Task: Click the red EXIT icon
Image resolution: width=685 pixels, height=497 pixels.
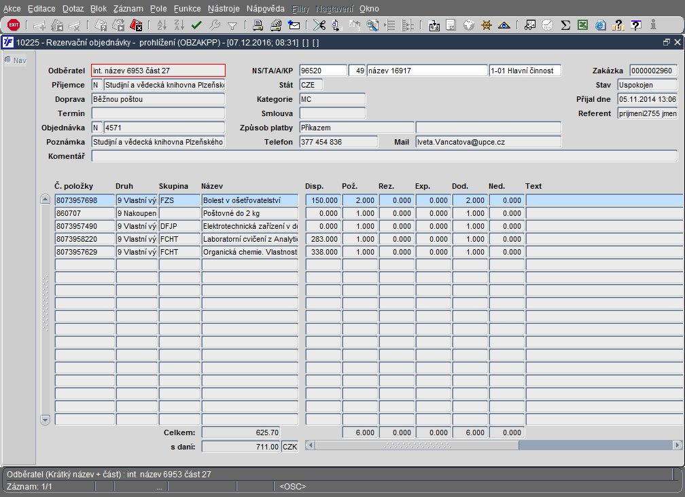Action: pyautogui.click(x=14, y=25)
